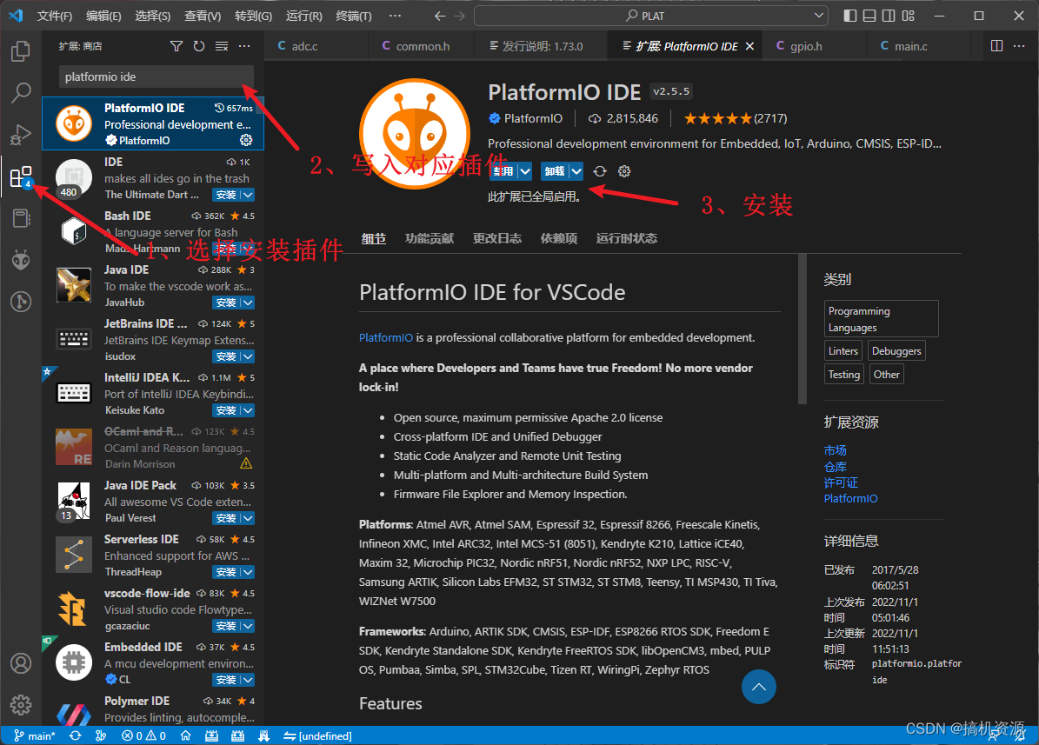
Task: Click the 市场 link under 扩展资源
Action: tap(835, 449)
